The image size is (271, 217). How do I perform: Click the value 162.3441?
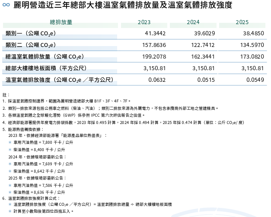pyautogui.click(x=203, y=57)
